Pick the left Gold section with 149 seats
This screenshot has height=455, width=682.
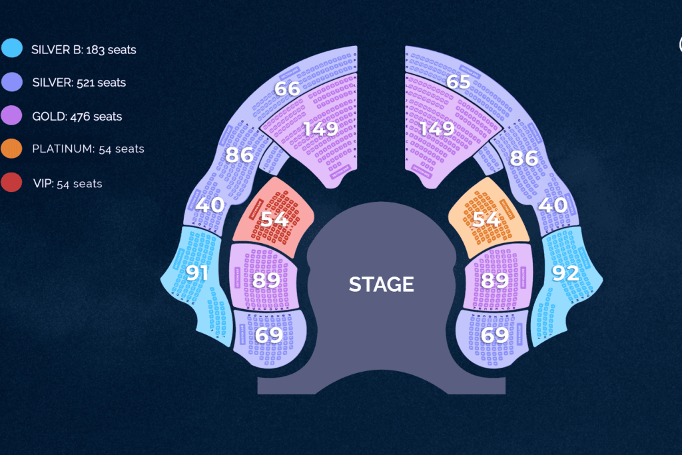click(x=320, y=131)
